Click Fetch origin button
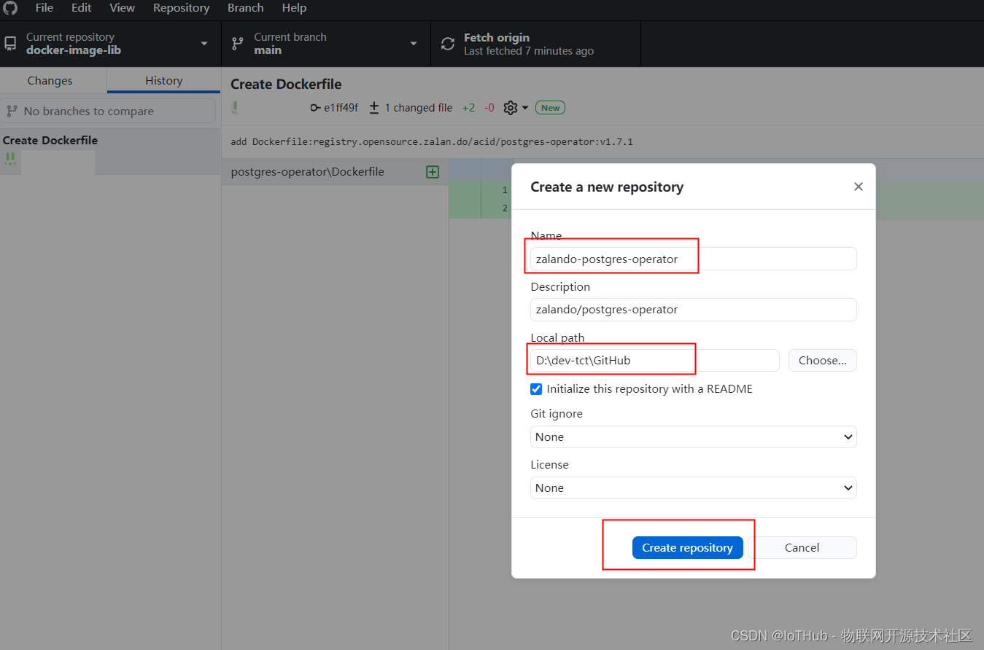This screenshot has height=650, width=984. point(536,44)
